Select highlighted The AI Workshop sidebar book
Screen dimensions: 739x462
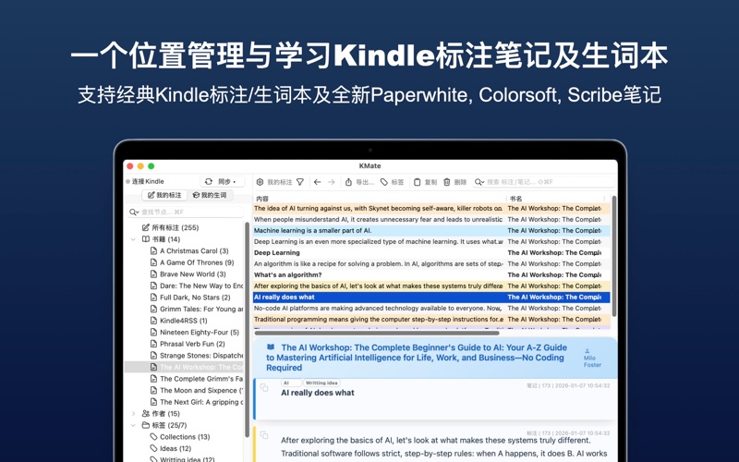(x=185, y=367)
